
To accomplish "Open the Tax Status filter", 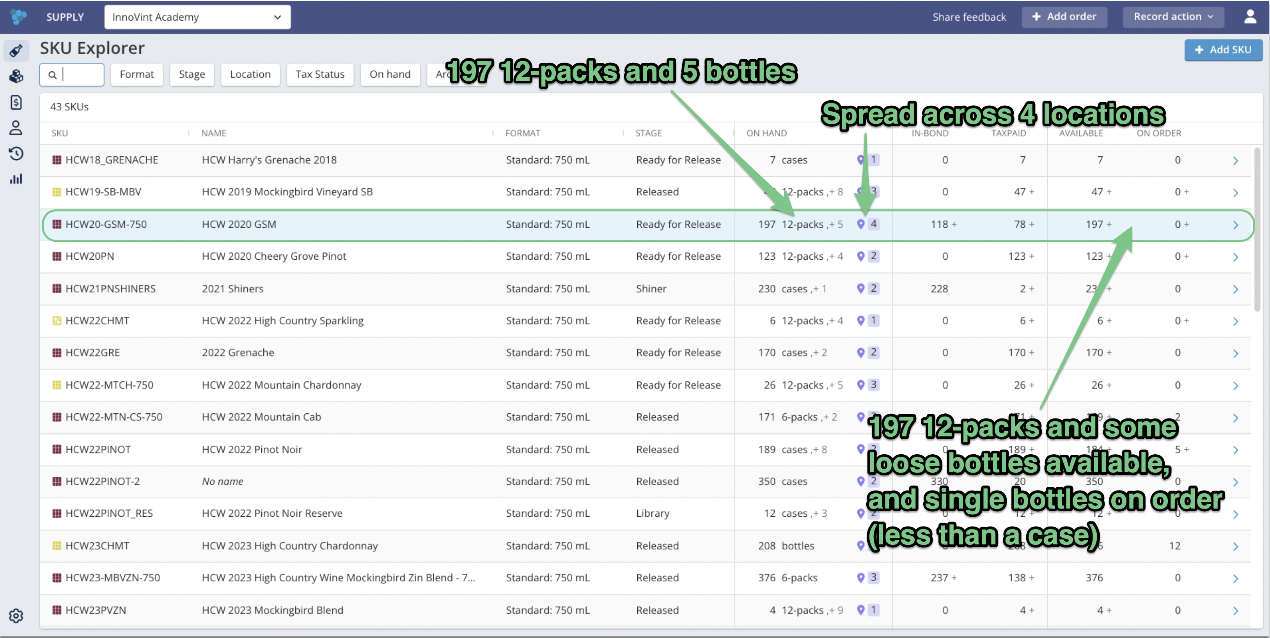I will tap(320, 74).
